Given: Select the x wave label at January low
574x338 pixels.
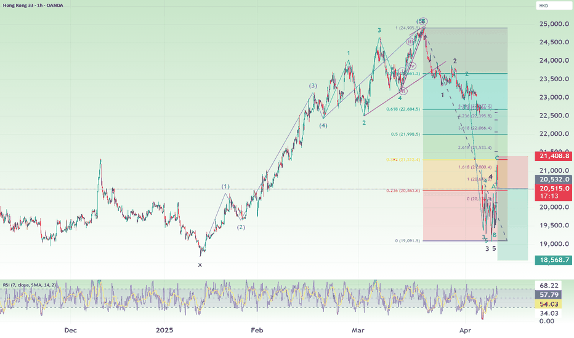Looking at the screenshot, I should coord(200,265).
